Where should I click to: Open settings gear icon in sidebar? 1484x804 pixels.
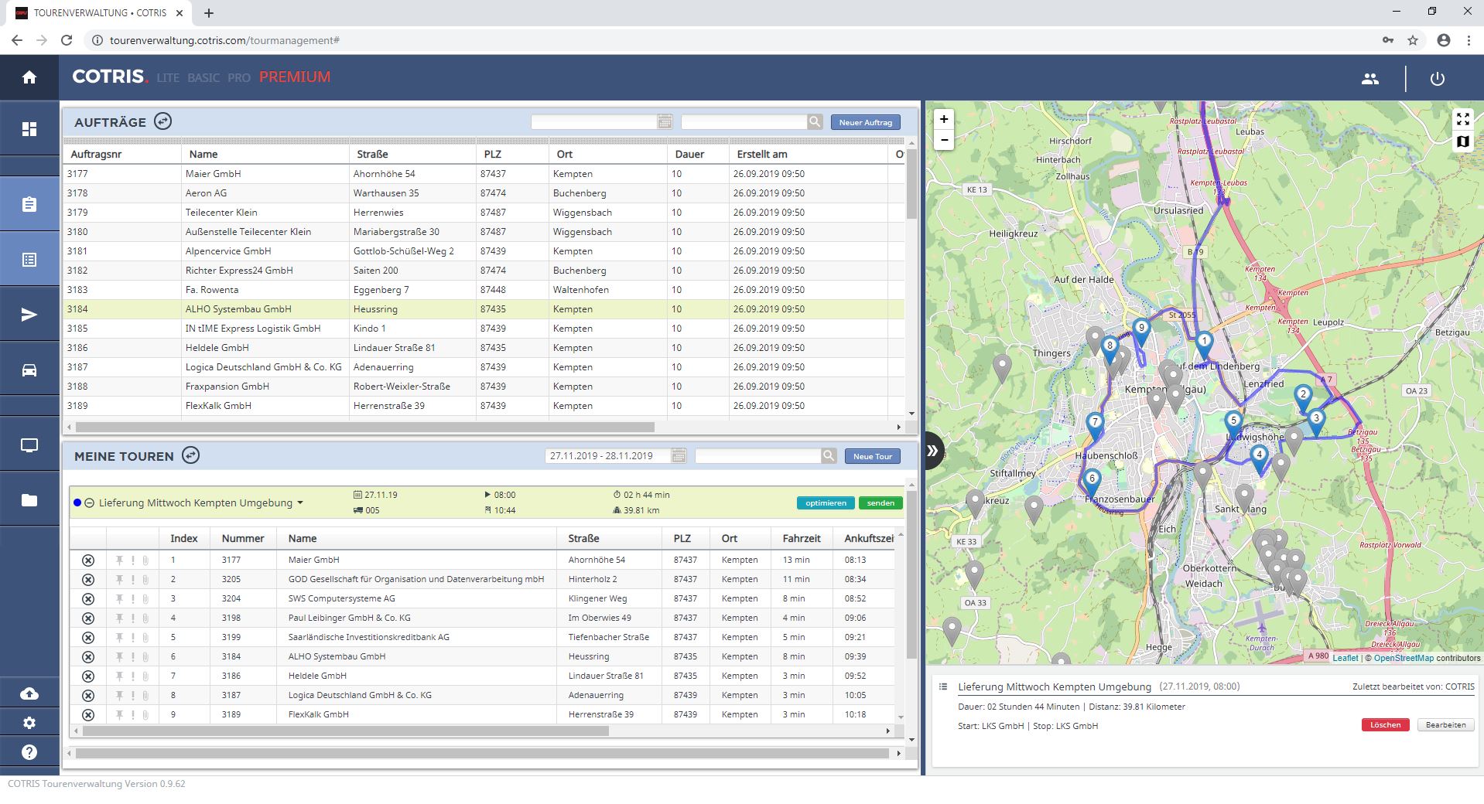click(x=29, y=723)
